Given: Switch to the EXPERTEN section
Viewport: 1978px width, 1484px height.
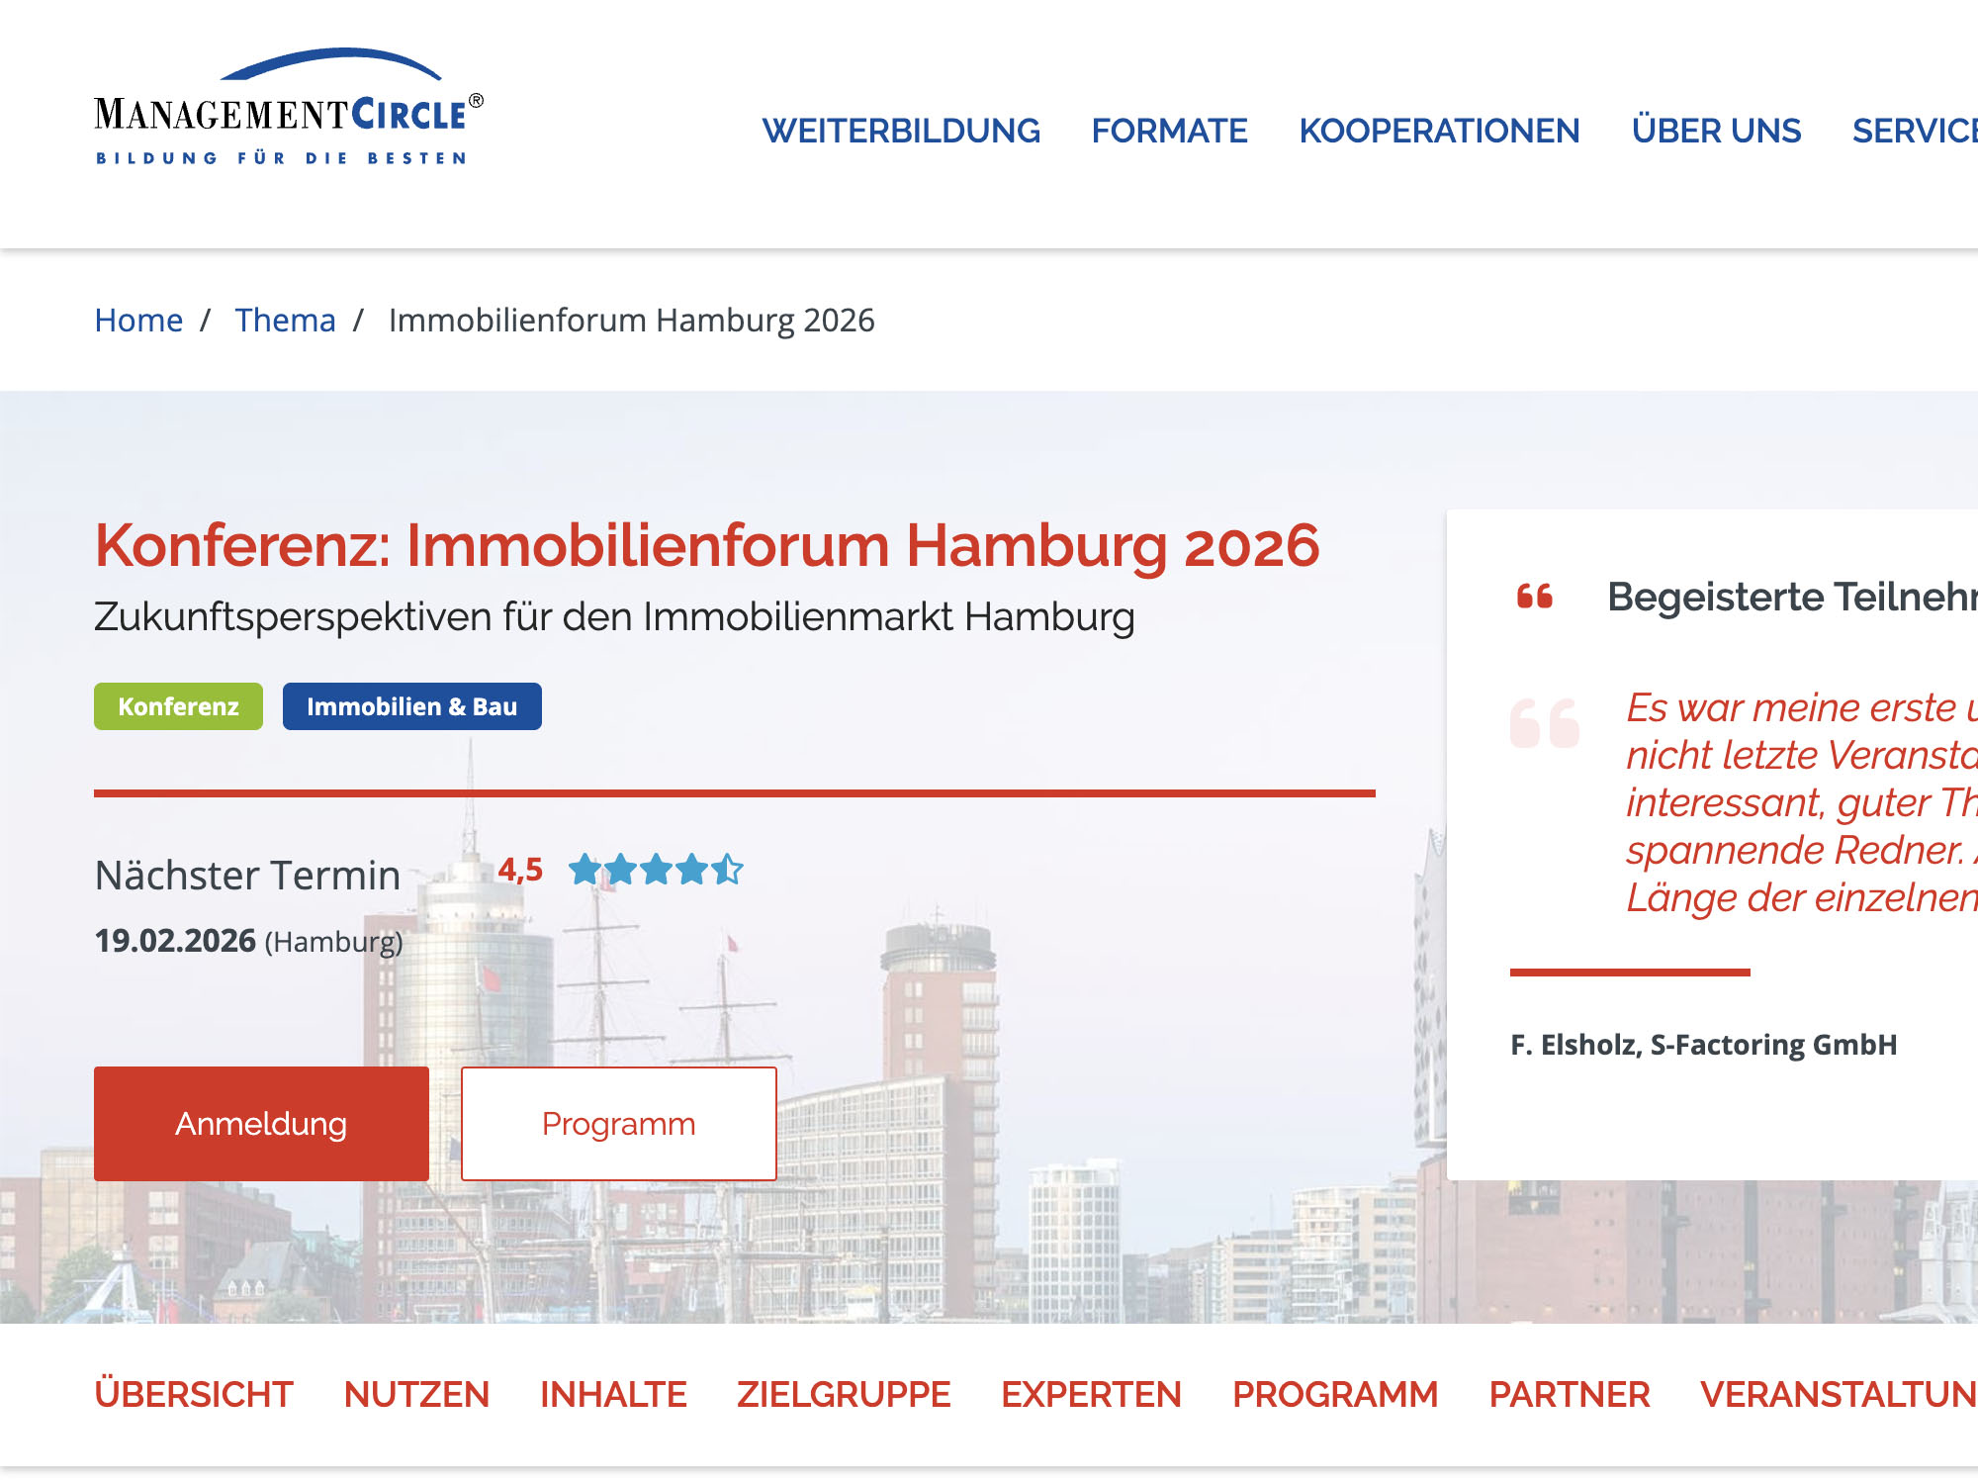Looking at the screenshot, I should click(1090, 1394).
